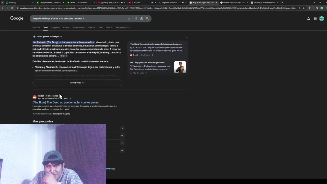Open The Deep | Wiki de The Boys | Fandom

(x=147, y=63)
